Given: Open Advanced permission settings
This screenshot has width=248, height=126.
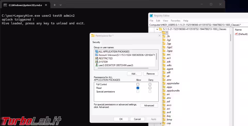Looking at the screenshot, I should [149, 105].
